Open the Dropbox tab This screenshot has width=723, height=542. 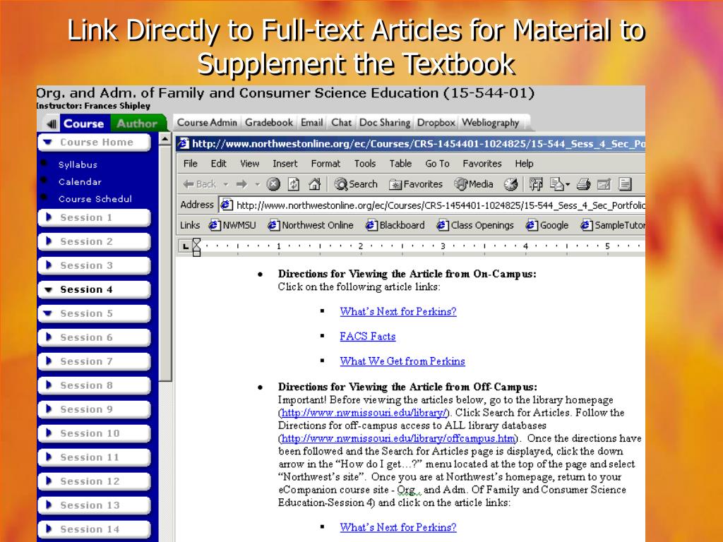(436, 122)
